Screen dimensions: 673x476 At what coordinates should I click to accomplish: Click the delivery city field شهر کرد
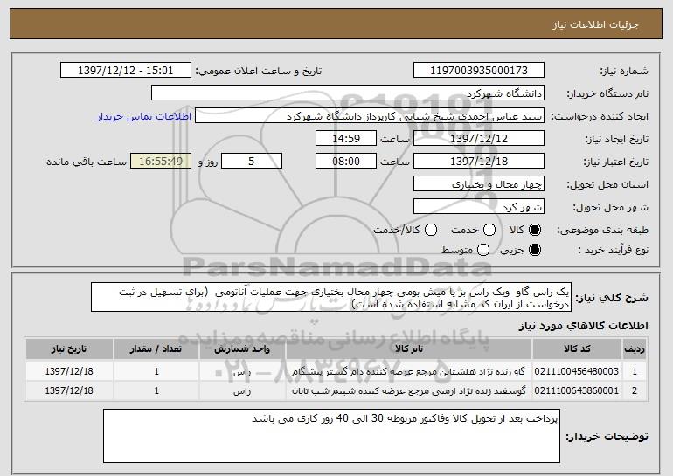pos(479,207)
